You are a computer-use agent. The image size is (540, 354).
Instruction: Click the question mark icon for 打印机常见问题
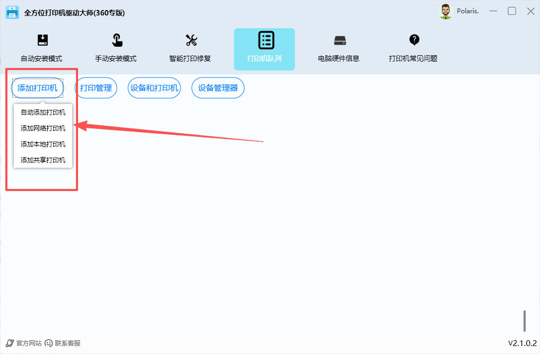414,40
